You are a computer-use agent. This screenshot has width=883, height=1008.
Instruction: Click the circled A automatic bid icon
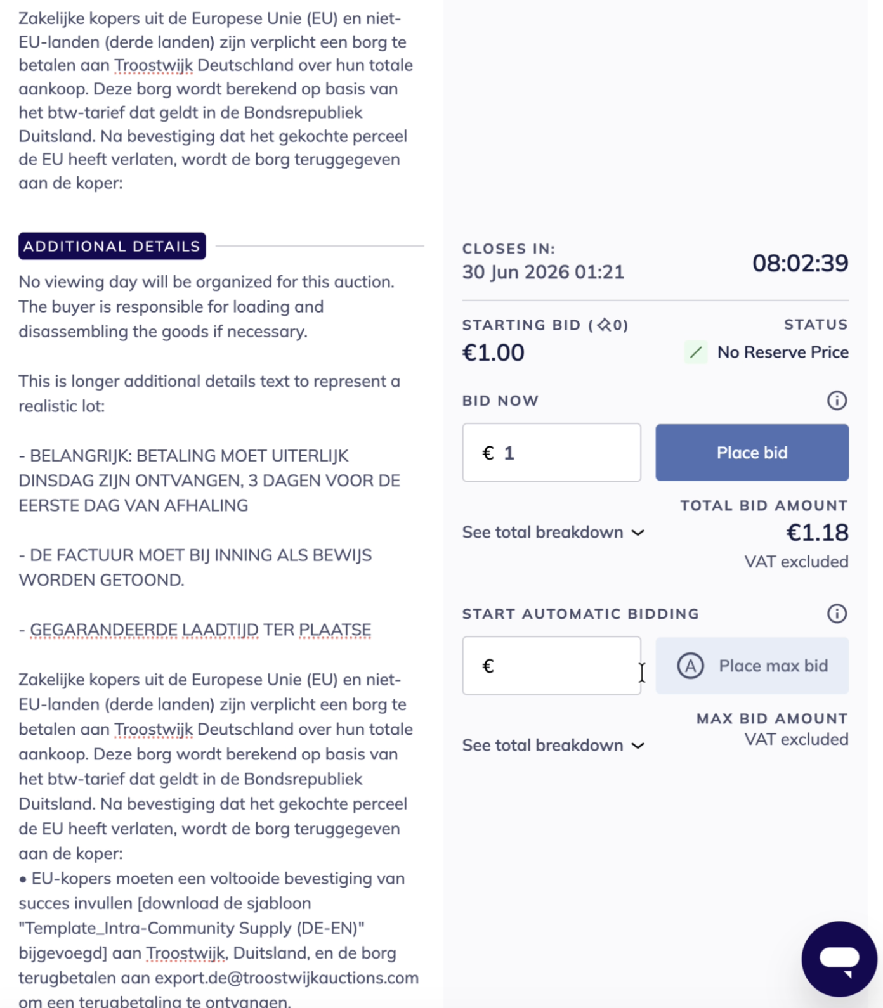pyautogui.click(x=690, y=666)
